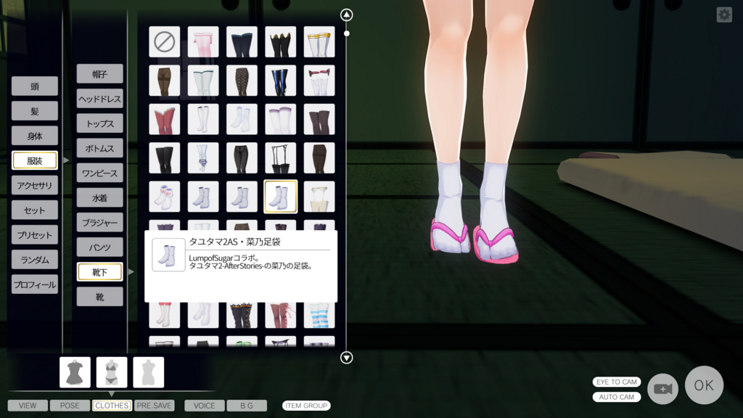The height and width of the screenshot is (418, 743).
Task: Select the no-socks (none) item
Action: click(x=165, y=41)
